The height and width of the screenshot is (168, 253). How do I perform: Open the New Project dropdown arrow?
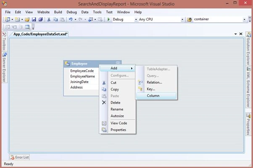[x=12, y=20]
